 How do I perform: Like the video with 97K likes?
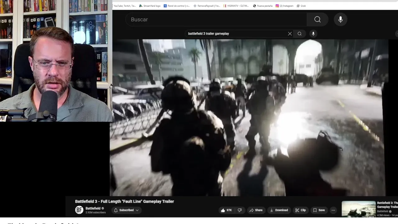tap(226, 210)
